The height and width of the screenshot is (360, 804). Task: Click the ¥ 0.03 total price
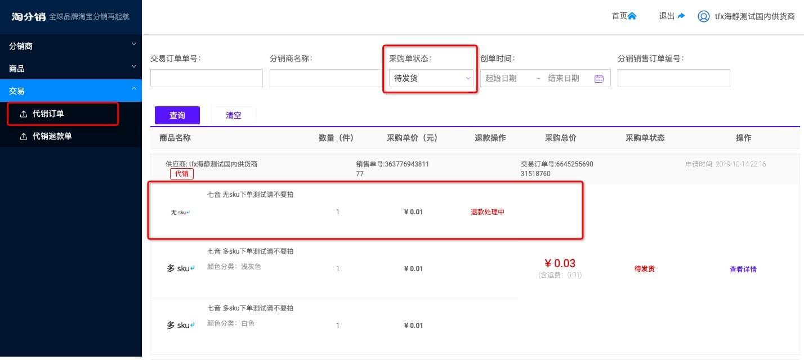pyautogui.click(x=560, y=263)
